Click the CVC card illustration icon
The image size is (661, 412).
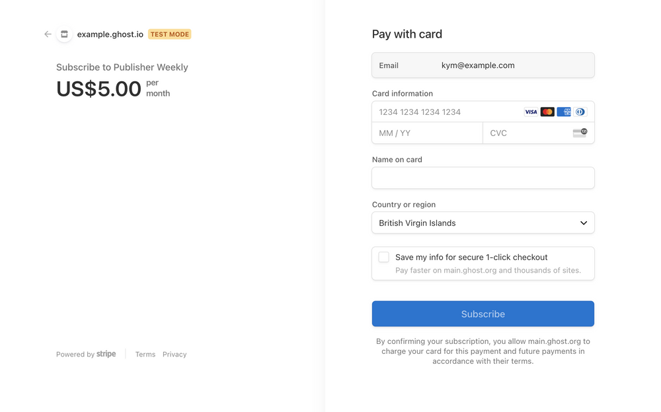click(580, 133)
